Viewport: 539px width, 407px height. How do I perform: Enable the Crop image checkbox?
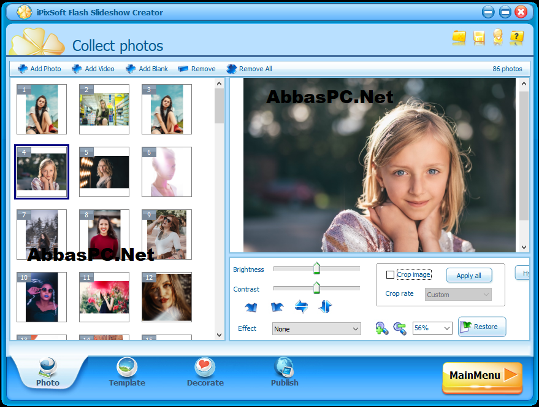pyautogui.click(x=390, y=274)
